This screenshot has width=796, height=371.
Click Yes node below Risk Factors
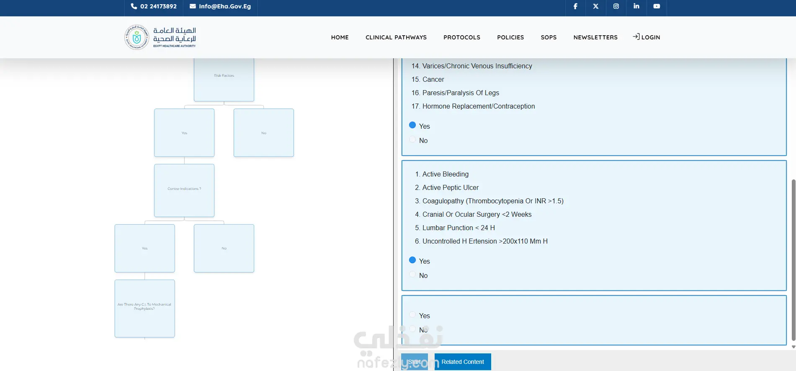coord(184,133)
